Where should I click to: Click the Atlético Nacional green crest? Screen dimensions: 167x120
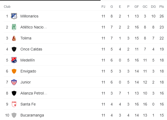pyautogui.click(x=14, y=27)
